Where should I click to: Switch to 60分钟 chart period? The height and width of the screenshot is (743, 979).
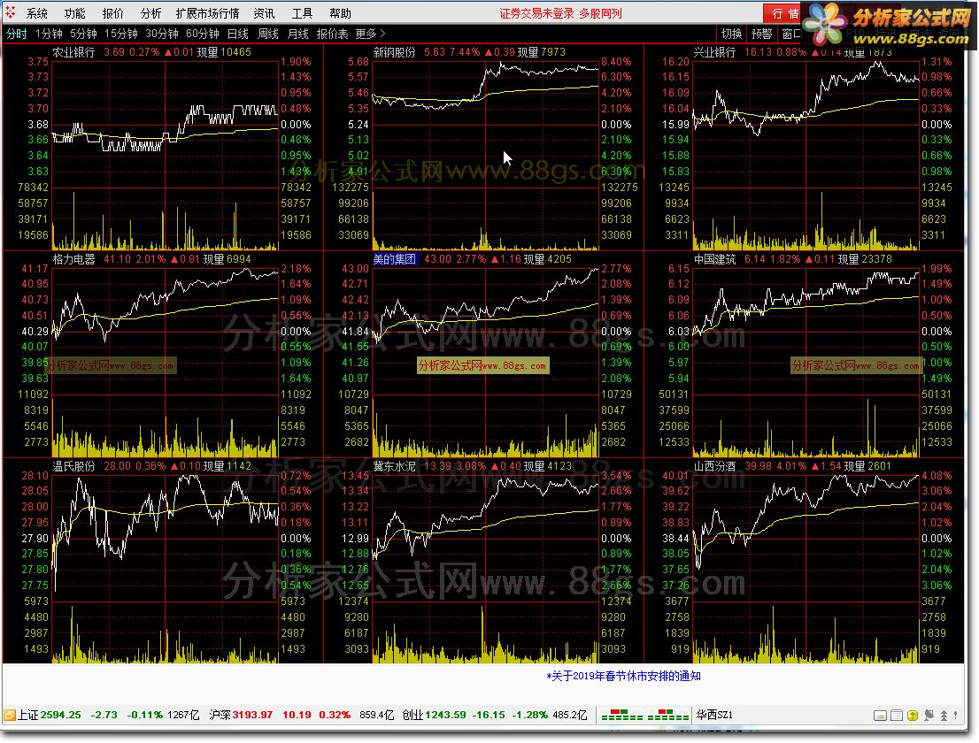point(203,34)
